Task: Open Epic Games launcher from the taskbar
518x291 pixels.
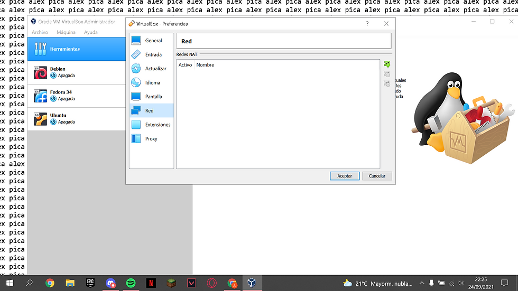Action: [x=90, y=283]
